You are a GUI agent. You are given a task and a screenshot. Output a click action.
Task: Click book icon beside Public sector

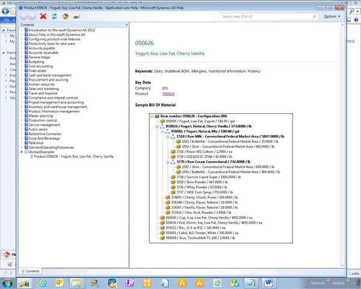point(26,129)
